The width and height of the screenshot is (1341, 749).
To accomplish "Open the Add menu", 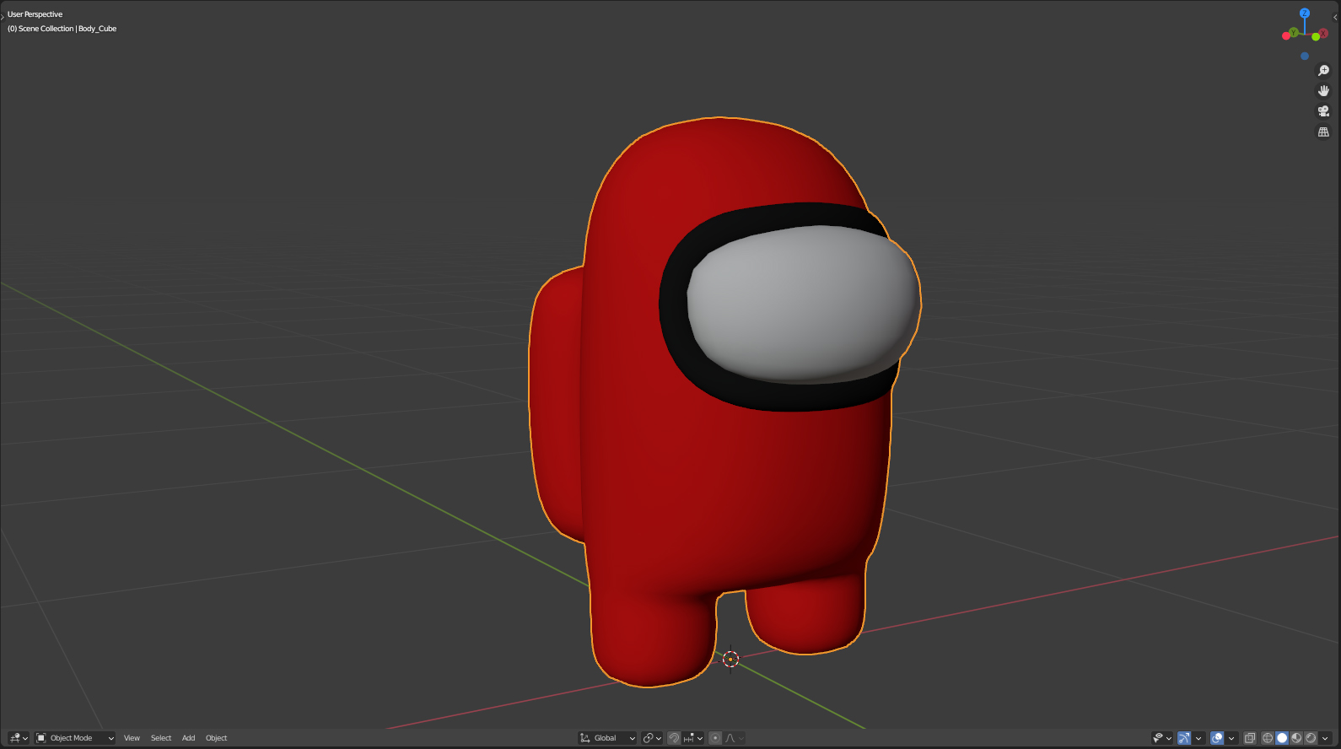I will point(189,738).
